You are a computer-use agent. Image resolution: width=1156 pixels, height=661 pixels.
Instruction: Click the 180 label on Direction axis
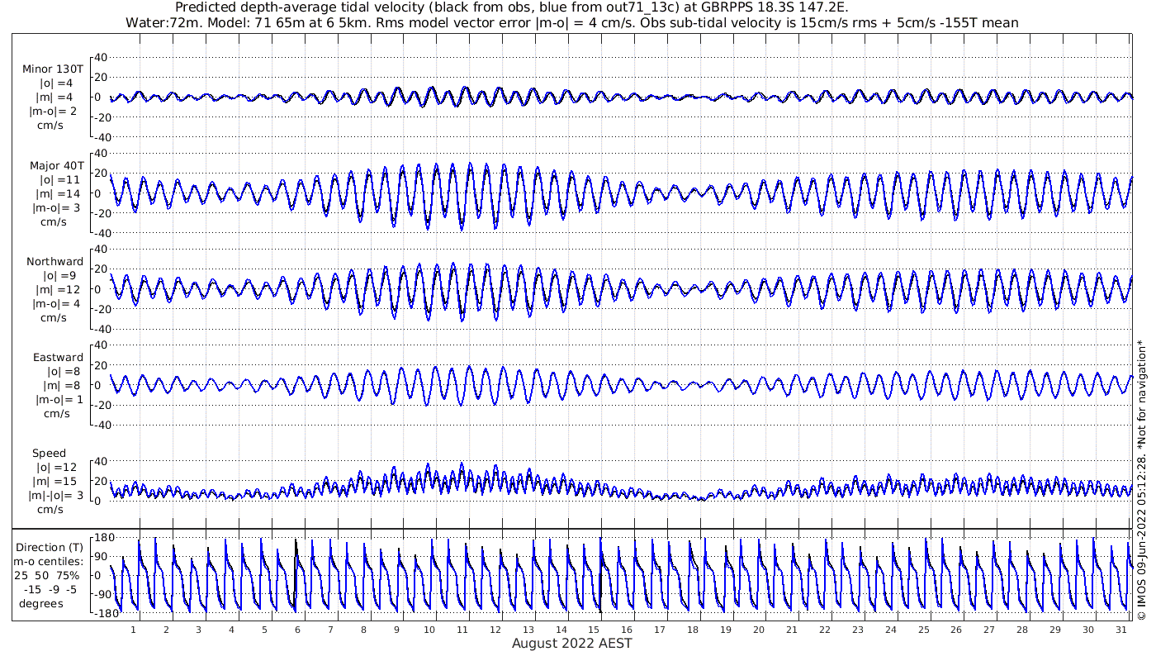[x=103, y=537]
